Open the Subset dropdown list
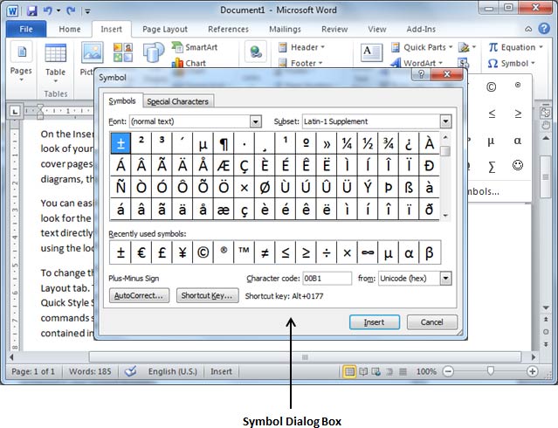Image resolution: width=558 pixels, height=428 pixels. click(x=445, y=121)
